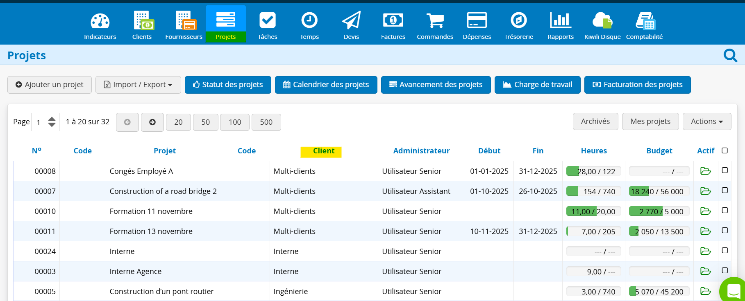Open folder icon for Congés Employé A
Viewport: 745px width, 301px height.
(705, 171)
